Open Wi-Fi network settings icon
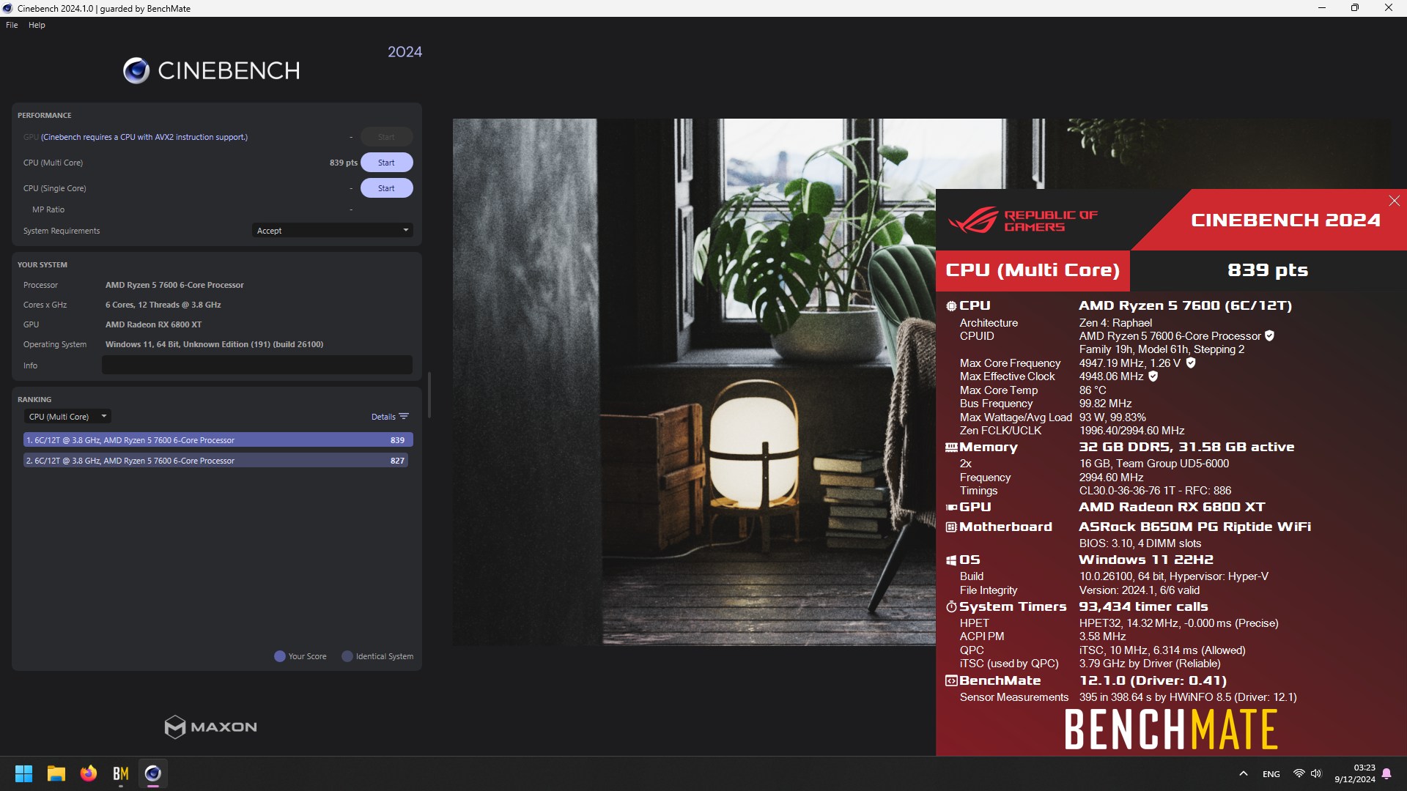This screenshot has height=791, width=1407. (x=1299, y=773)
